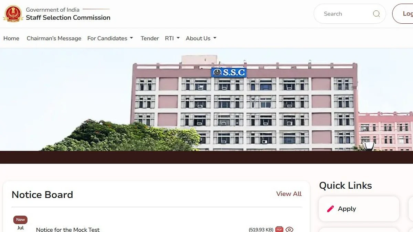Open Notice for the Mock Test link
This screenshot has width=413, height=232.
(68, 229)
